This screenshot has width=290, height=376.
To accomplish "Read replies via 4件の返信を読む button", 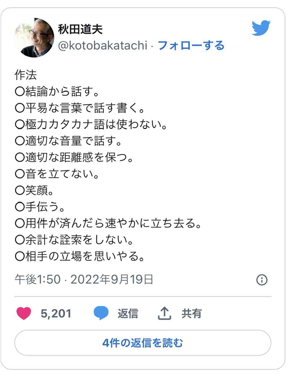I will 143,343.
